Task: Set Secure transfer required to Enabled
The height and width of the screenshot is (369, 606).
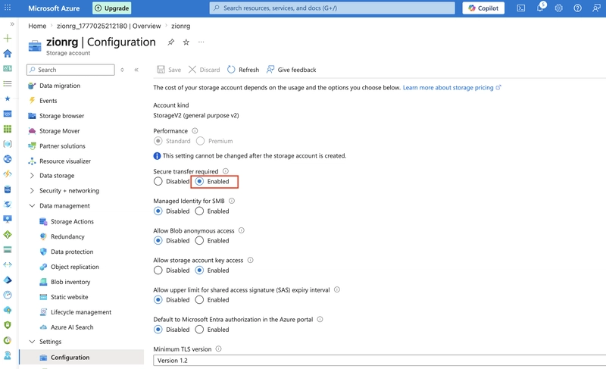Action: click(199, 182)
